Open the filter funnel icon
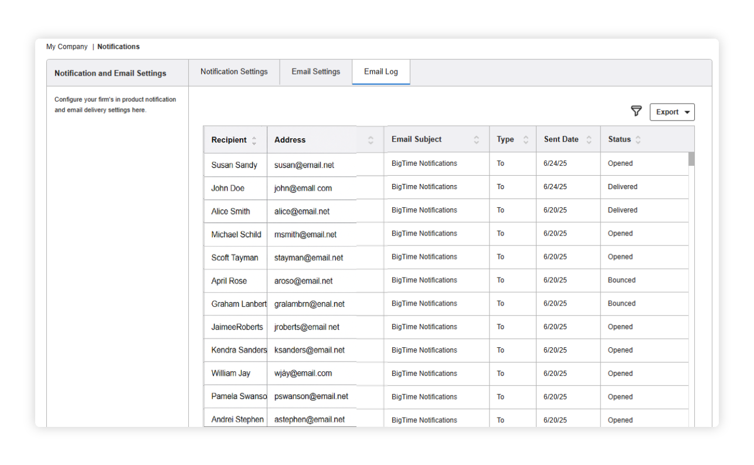The height and width of the screenshot is (465, 754). 636,111
